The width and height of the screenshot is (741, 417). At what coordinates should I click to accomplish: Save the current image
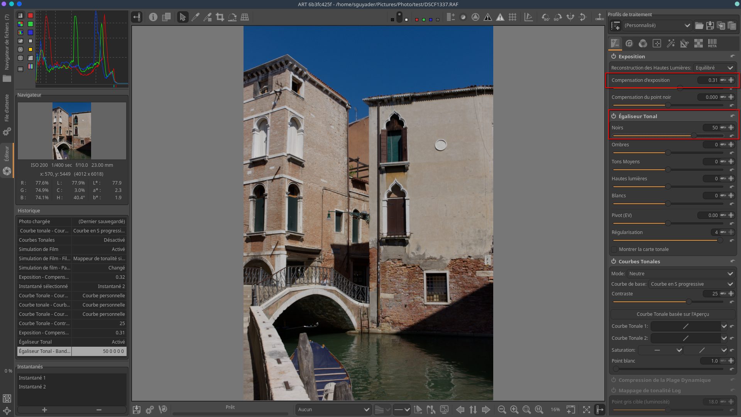(x=137, y=410)
